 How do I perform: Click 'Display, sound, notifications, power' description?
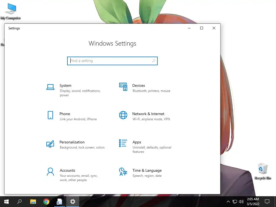80,93
